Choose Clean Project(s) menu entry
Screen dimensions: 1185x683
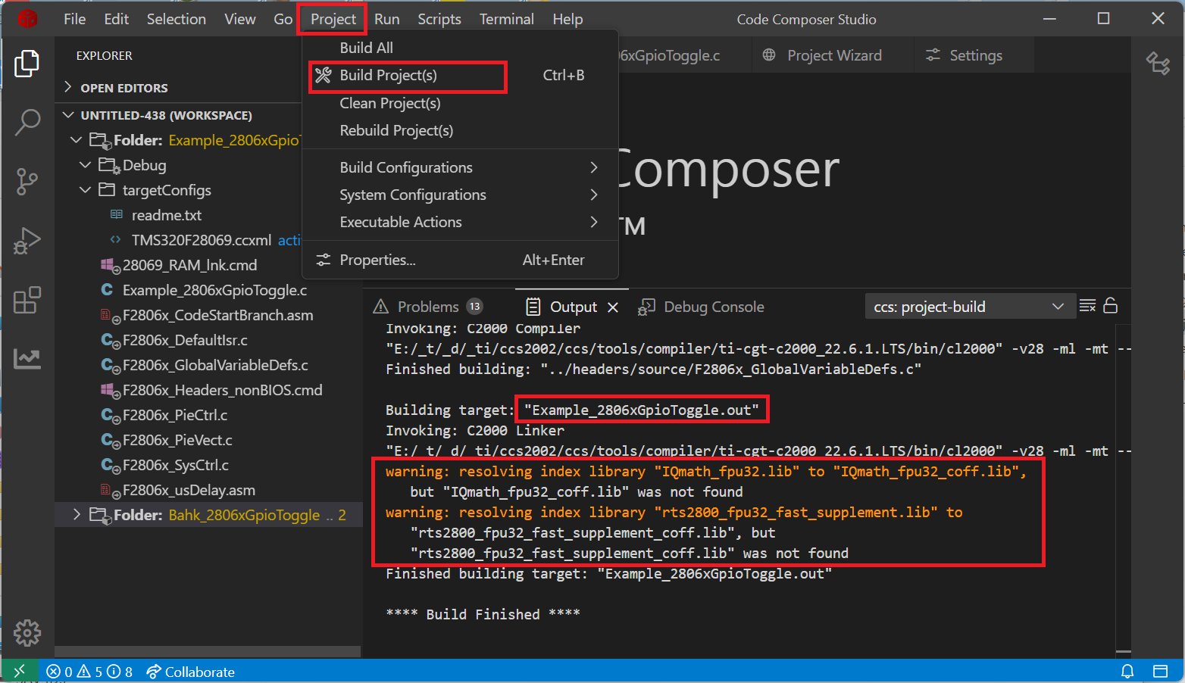[461, 103]
